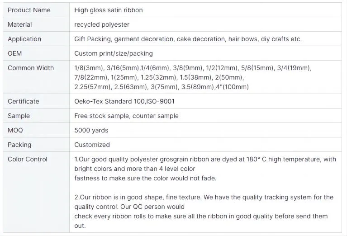Click the "Common Width" row label
The image size is (347, 236).
[x=31, y=68]
